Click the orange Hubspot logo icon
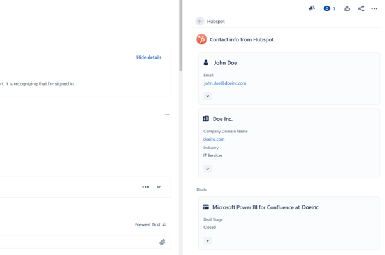The height and width of the screenshot is (255, 385). [x=201, y=39]
